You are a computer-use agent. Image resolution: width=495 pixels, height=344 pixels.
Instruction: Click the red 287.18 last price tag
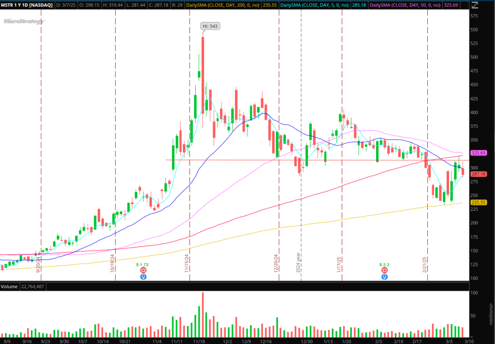pyautogui.click(x=478, y=174)
